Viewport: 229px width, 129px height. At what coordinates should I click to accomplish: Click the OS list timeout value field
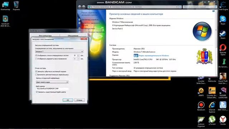[x=75, y=56]
